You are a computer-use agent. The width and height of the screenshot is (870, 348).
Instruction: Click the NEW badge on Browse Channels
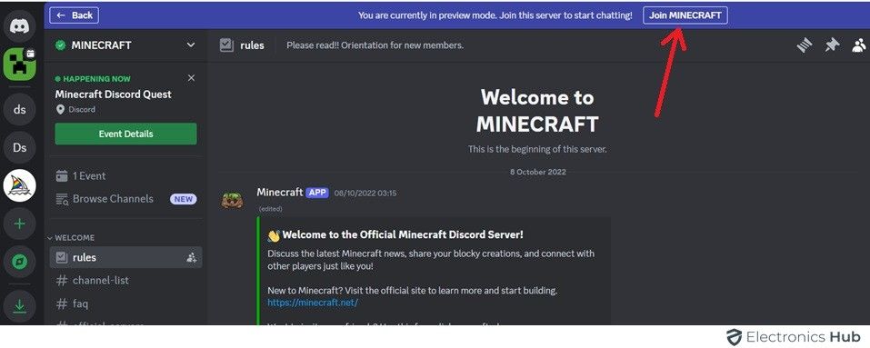(x=183, y=199)
